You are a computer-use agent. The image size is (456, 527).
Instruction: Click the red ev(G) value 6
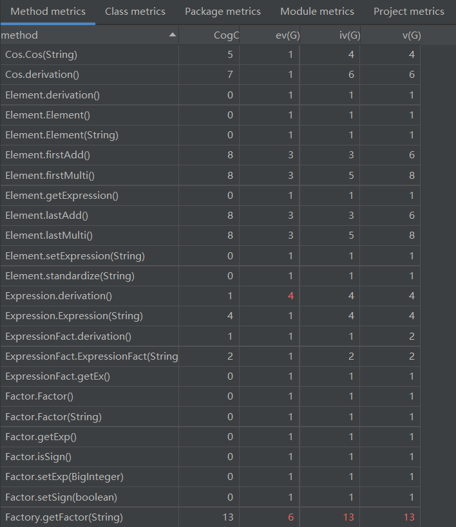tap(290, 517)
